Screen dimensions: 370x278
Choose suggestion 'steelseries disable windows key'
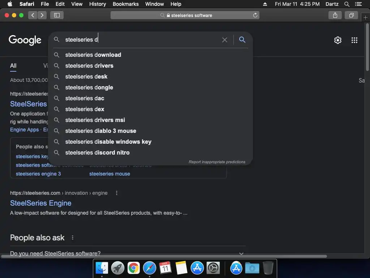(x=151, y=142)
